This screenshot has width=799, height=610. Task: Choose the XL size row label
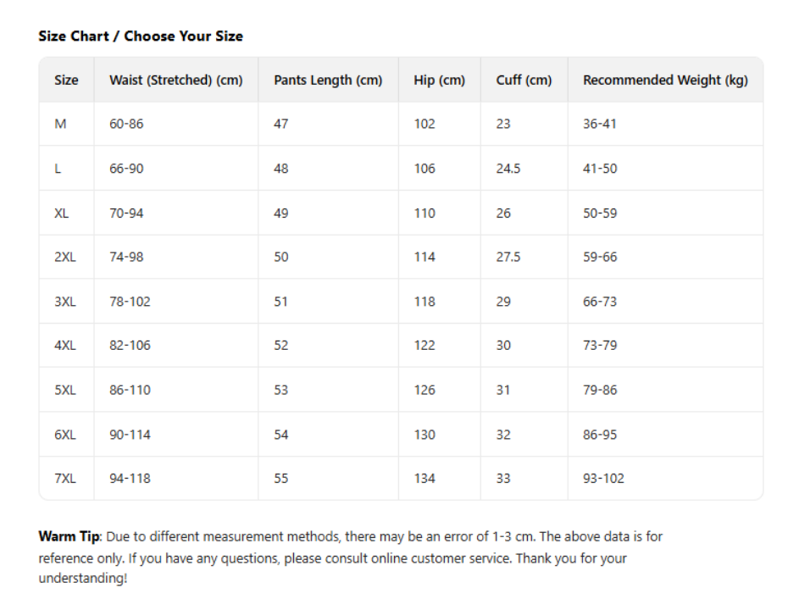coord(62,213)
